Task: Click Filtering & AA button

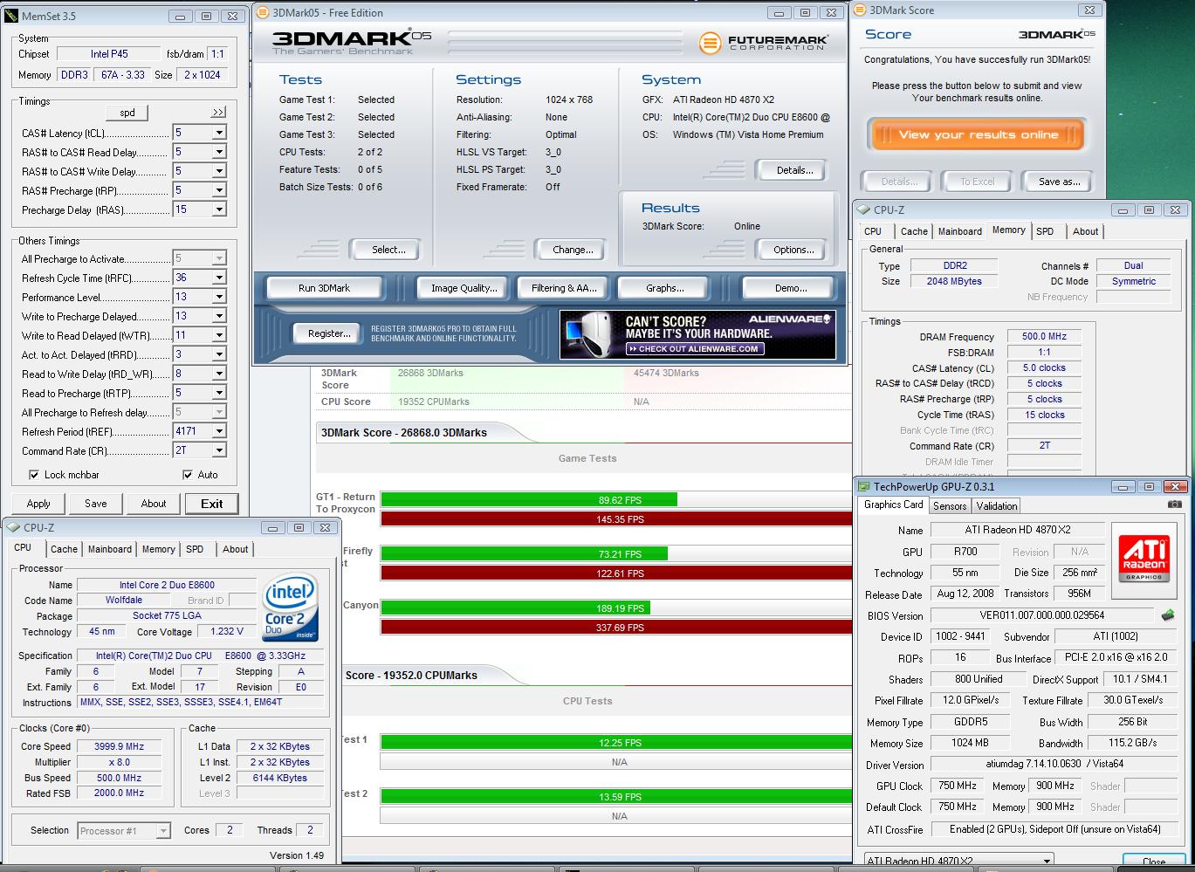Action: 564,288
